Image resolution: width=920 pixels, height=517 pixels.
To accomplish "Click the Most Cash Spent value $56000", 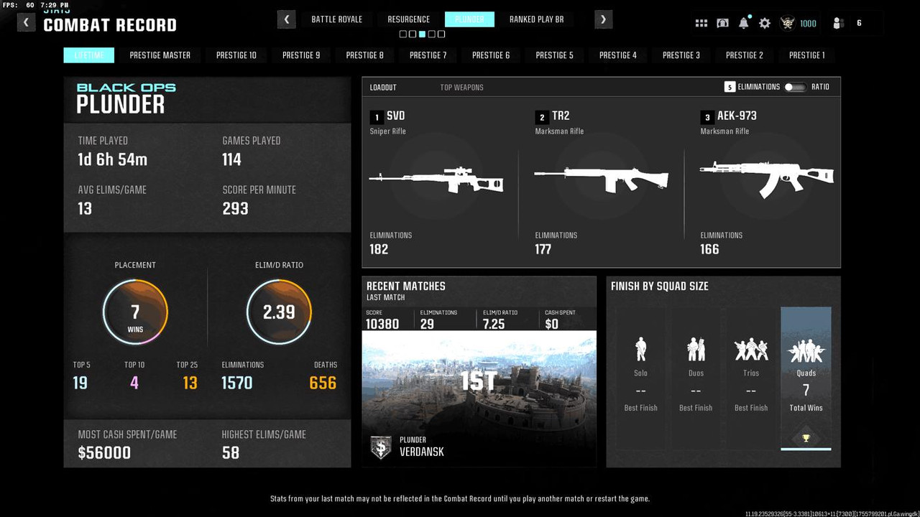I will coord(104,452).
